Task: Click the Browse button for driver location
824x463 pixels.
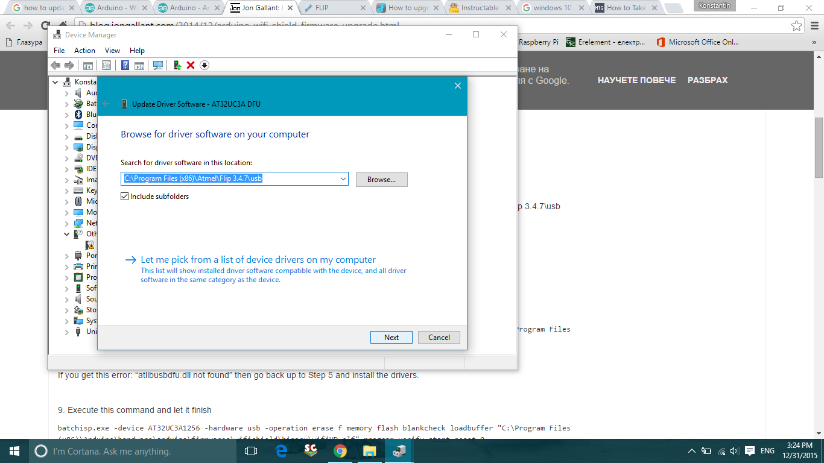Action: tap(381, 179)
